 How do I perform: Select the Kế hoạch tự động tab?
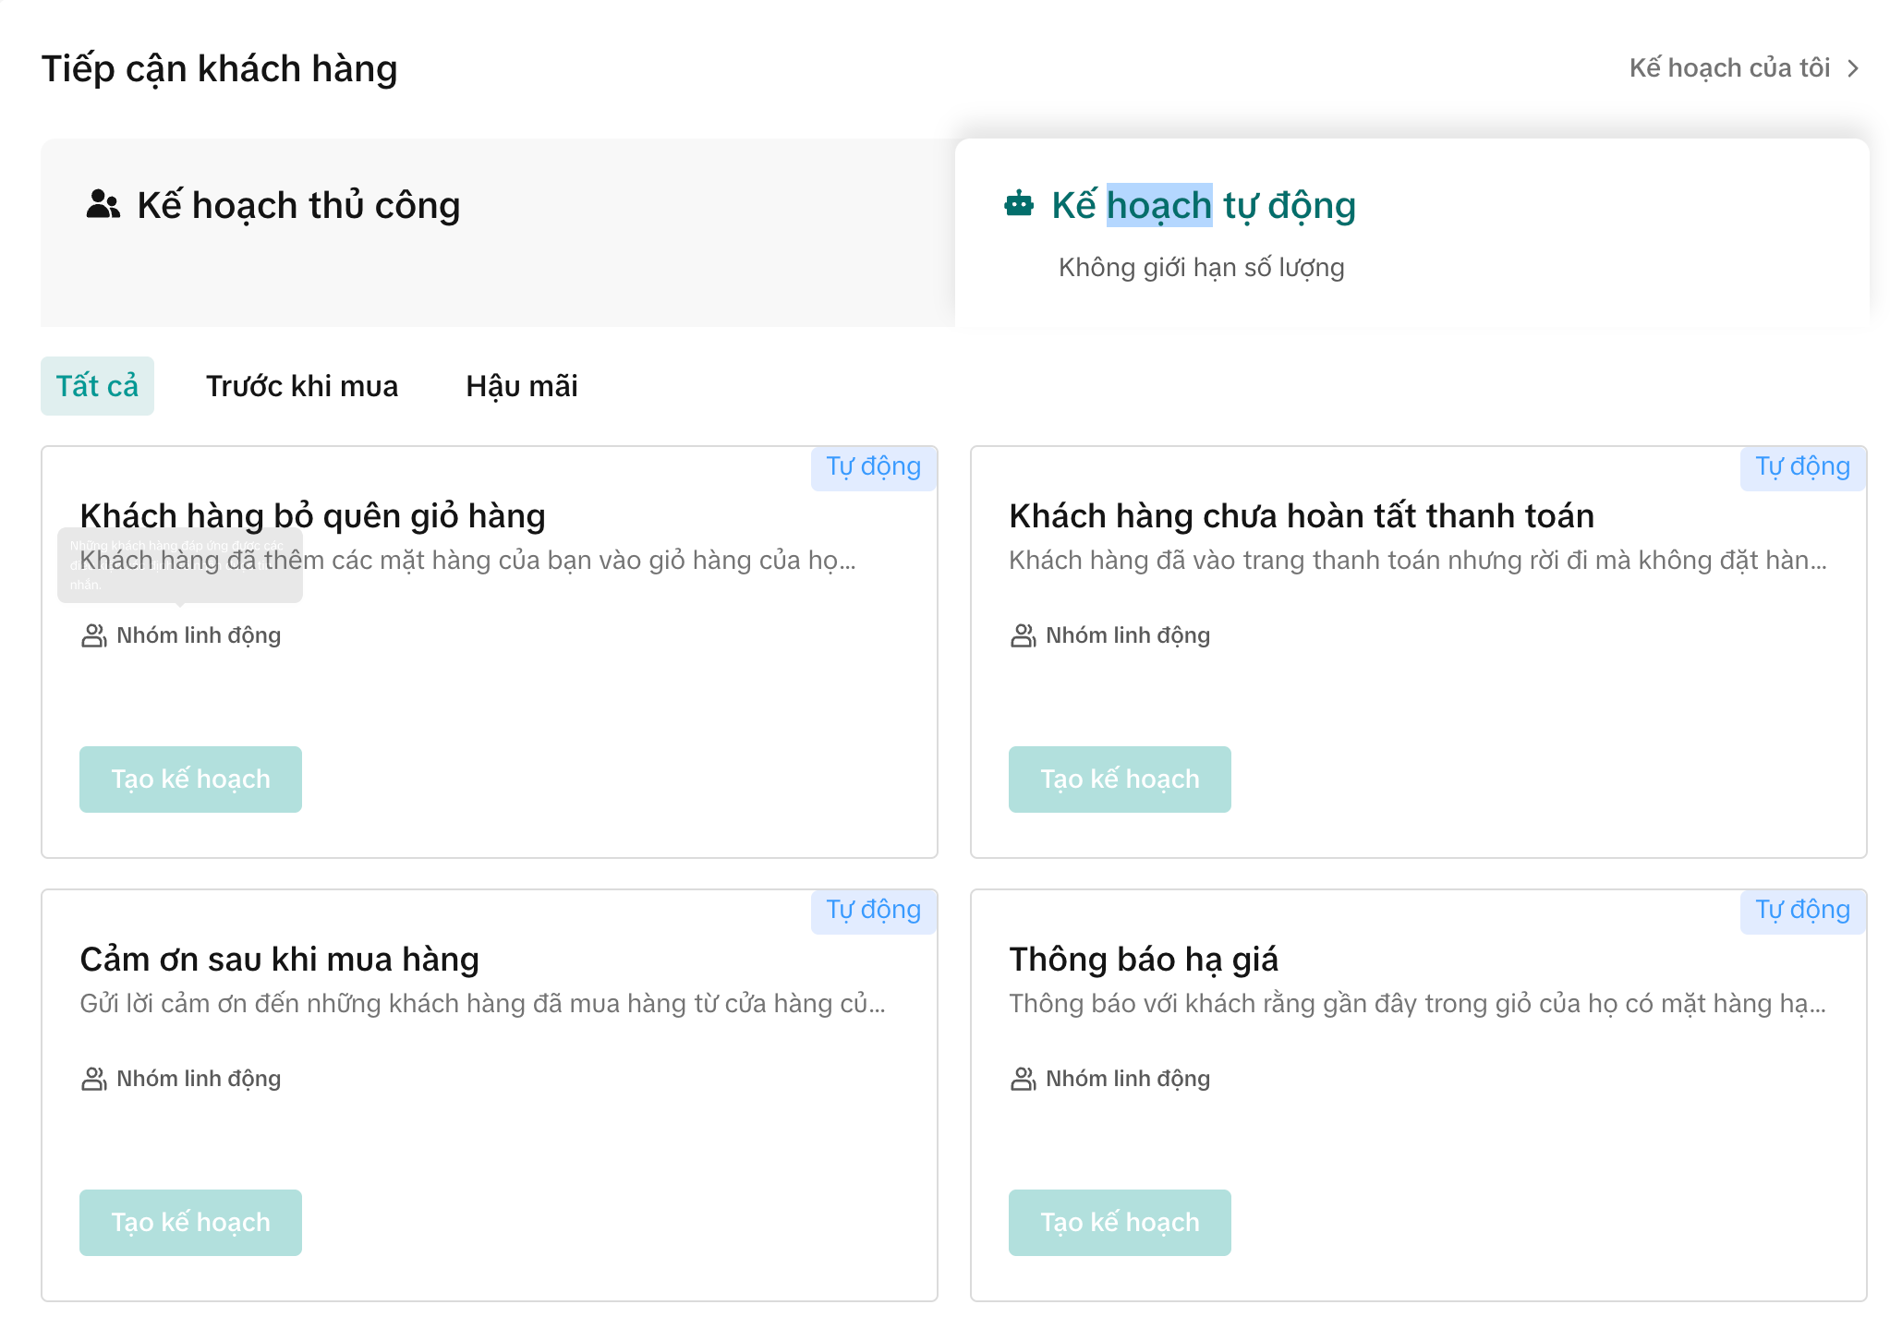(1203, 206)
